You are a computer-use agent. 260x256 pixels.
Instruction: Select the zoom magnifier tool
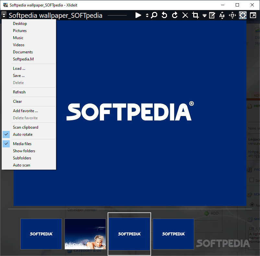coord(154,15)
